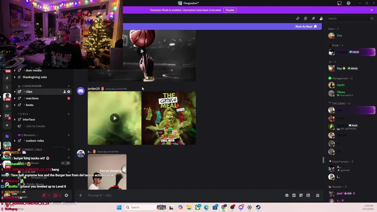Click the Windows taskbar Search box
This screenshot has width=377, height=212.
pyautogui.click(x=145, y=207)
